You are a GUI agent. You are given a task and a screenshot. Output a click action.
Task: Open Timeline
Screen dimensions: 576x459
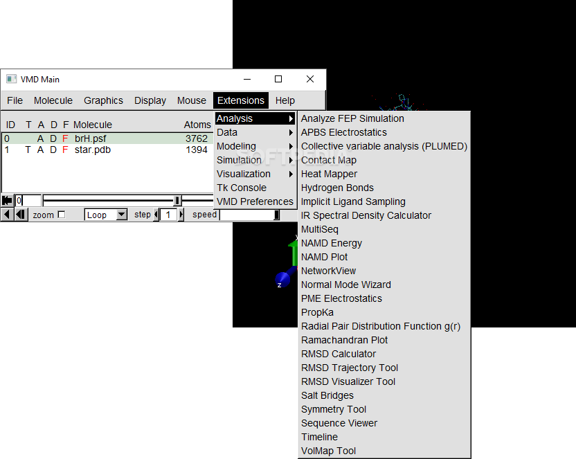click(384, 437)
